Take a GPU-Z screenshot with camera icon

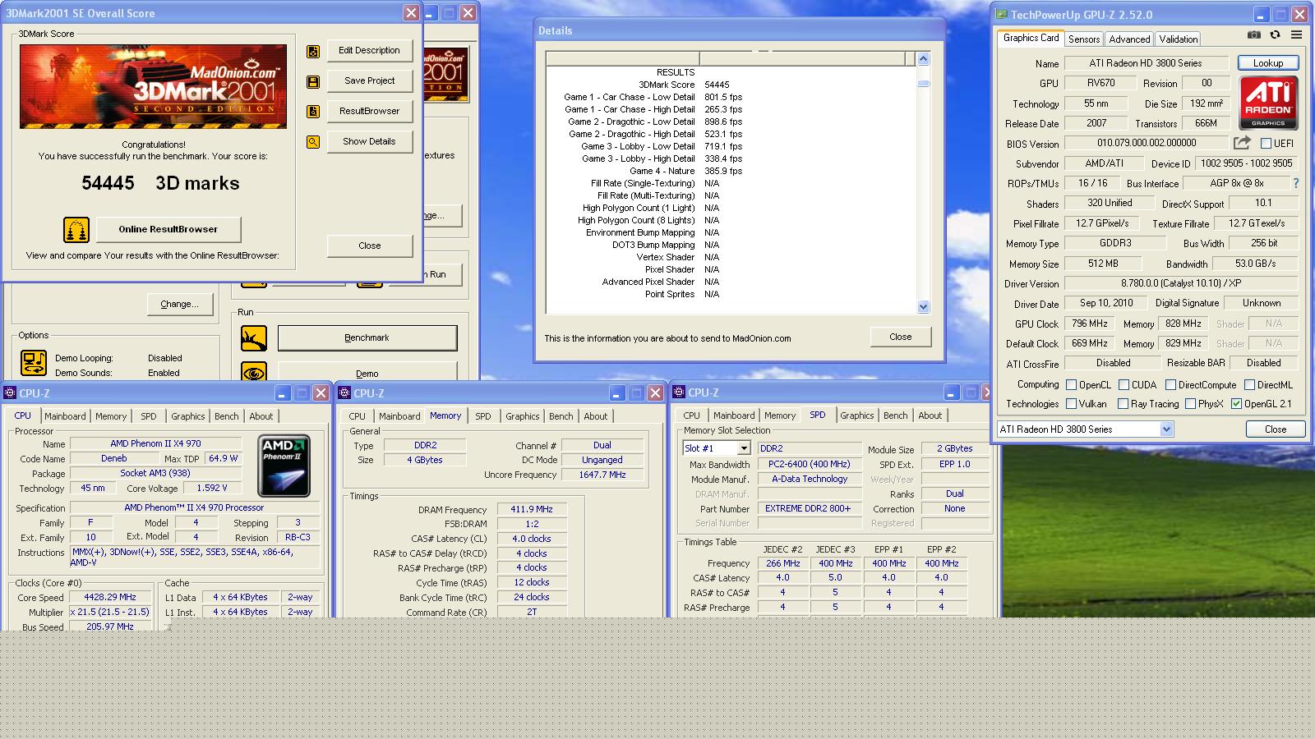(1253, 35)
